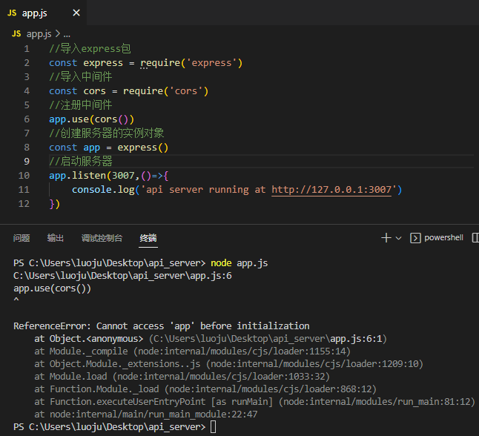Click the powershell terminal shell icon

415,238
